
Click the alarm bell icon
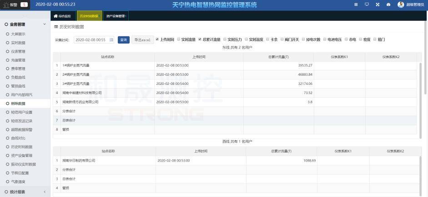[x=6, y=5]
